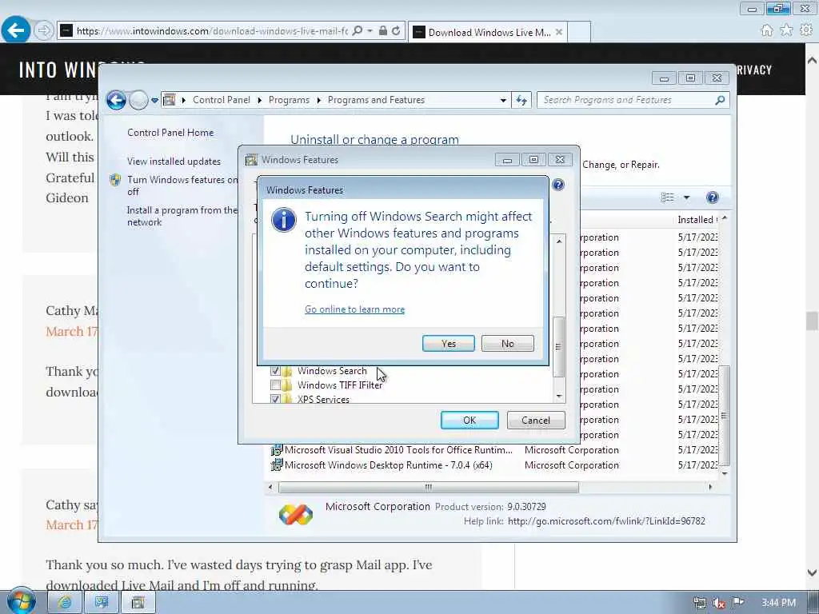The height and width of the screenshot is (614, 819).
Task: Switch to Download Windows Live Mail tab
Action: coord(488,32)
